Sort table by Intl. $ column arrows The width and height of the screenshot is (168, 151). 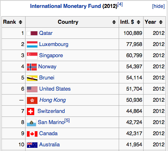139,22
